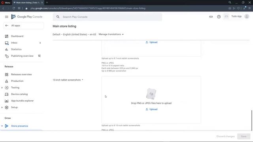Click the Dashboard sidebar icon
This screenshot has width=253, height=142.
(x=7, y=36)
